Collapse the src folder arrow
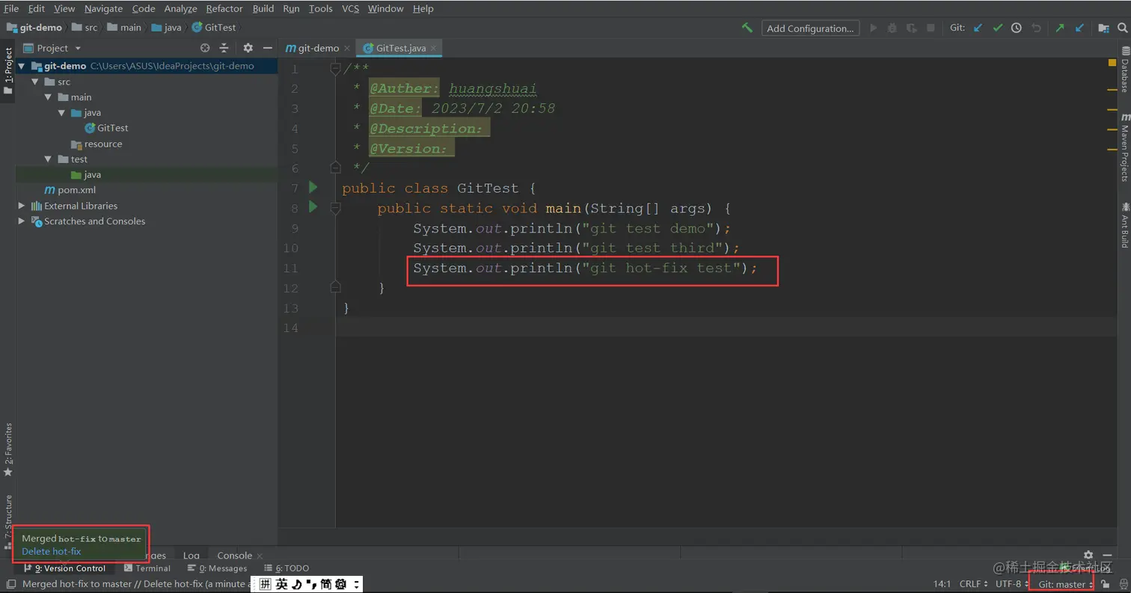This screenshot has width=1131, height=593. tap(34, 82)
